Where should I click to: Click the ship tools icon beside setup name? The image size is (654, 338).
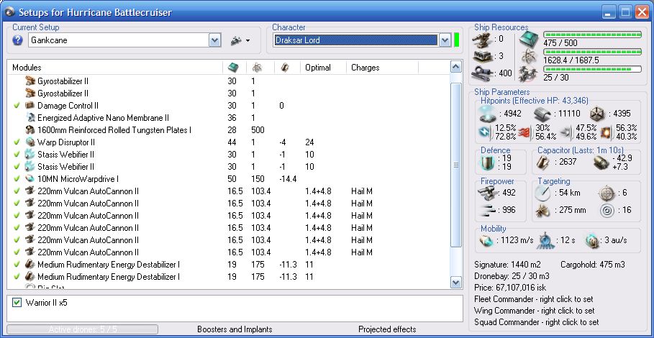[x=235, y=40]
